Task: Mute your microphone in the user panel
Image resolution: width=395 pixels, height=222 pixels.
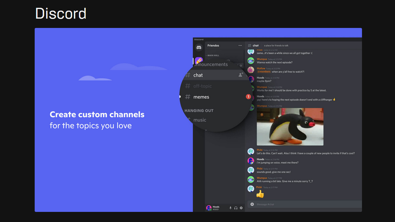Action: [x=230, y=208]
